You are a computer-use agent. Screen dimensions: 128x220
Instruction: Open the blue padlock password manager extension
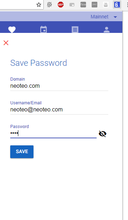pyautogui.click(x=117, y=5)
